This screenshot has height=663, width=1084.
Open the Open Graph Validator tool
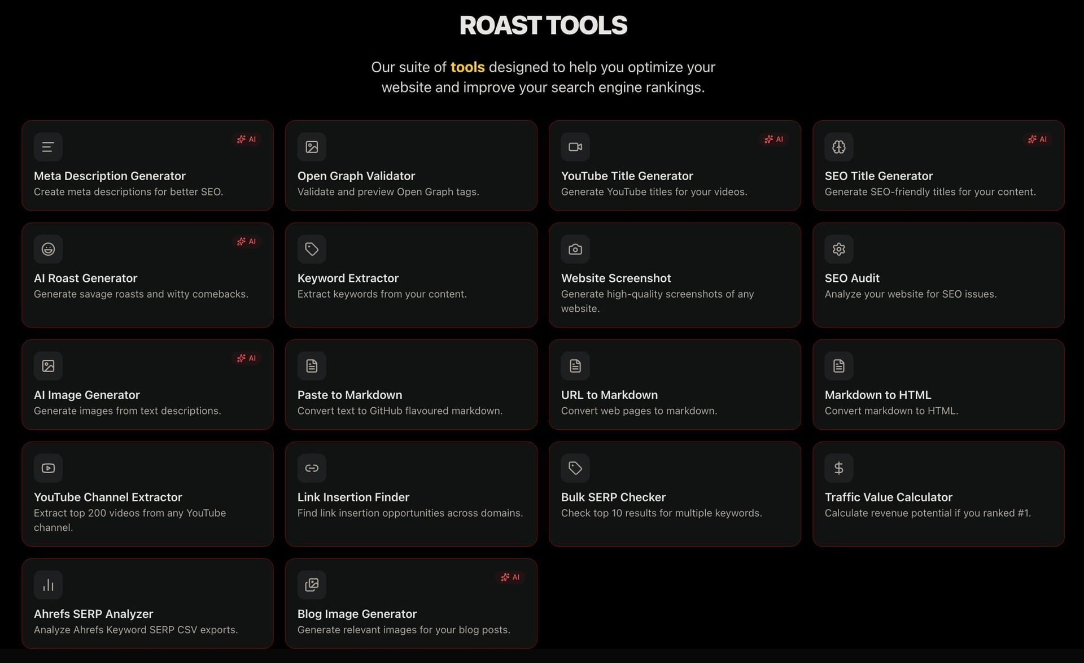[x=356, y=176]
